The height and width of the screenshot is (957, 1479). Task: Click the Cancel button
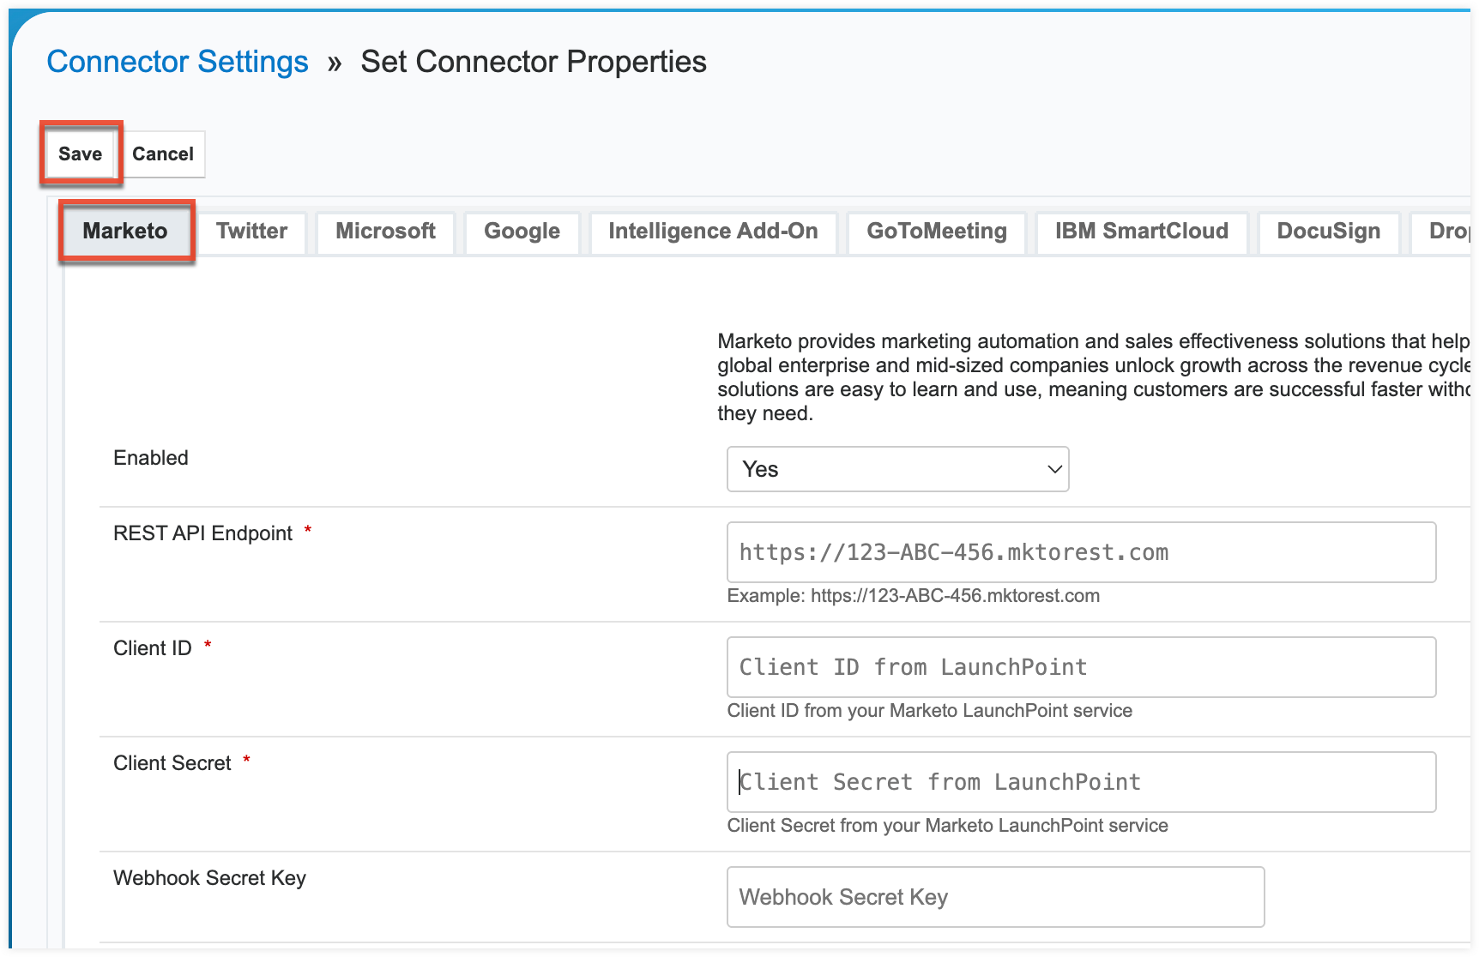(163, 153)
